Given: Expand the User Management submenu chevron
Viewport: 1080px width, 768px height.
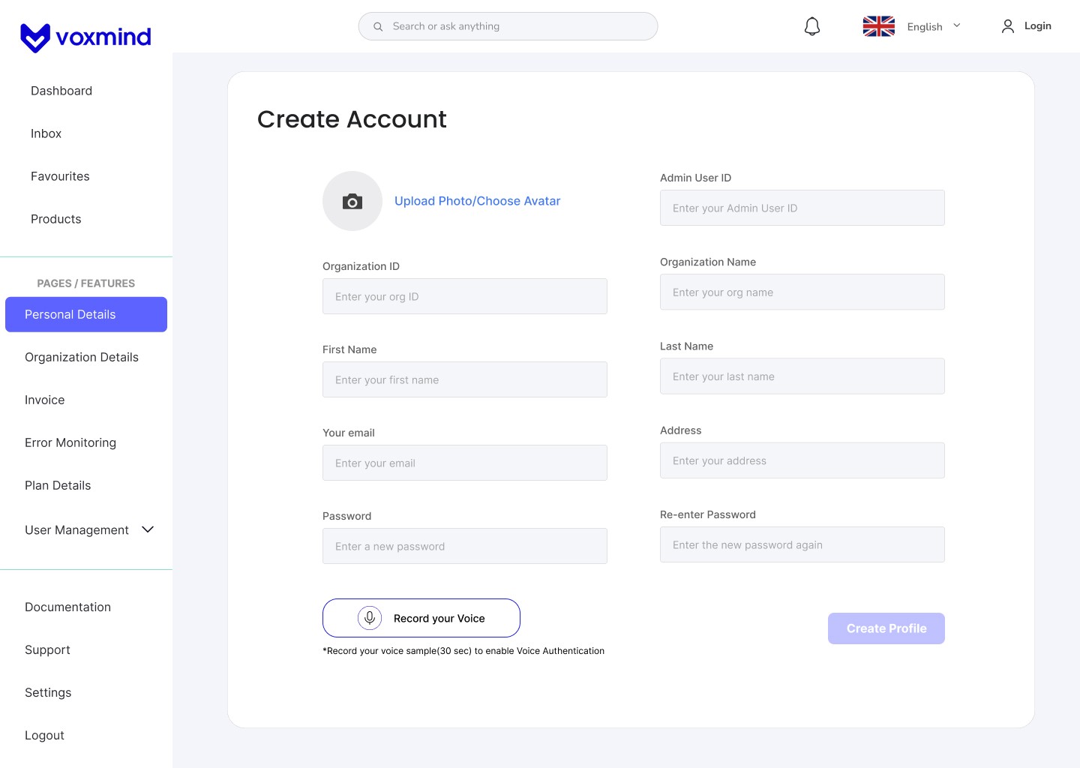Looking at the screenshot, I should (x=148, y=529).
